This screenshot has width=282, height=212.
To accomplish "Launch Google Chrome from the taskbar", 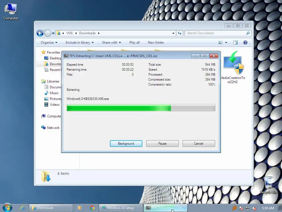I will coord(92,208).
